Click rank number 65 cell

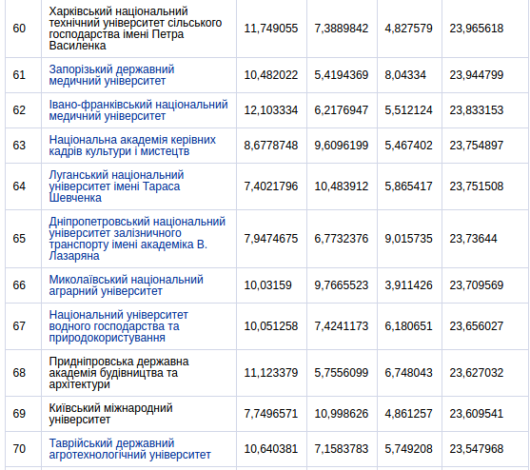click(x=19, y=239)
